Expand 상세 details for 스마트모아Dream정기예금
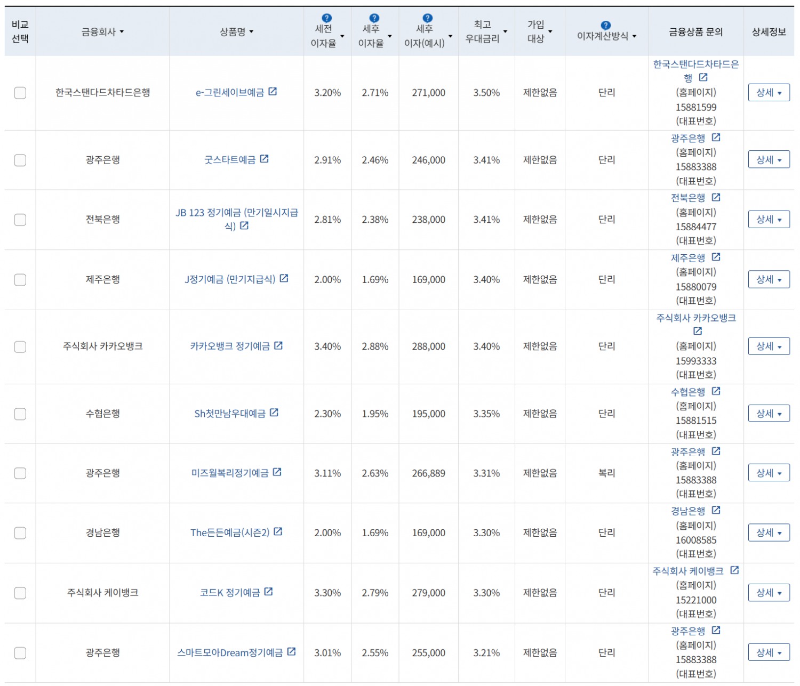 pos(769,652)
